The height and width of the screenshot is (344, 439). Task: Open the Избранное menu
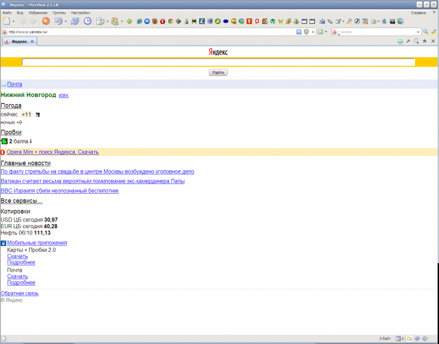[x=38, y=13]
